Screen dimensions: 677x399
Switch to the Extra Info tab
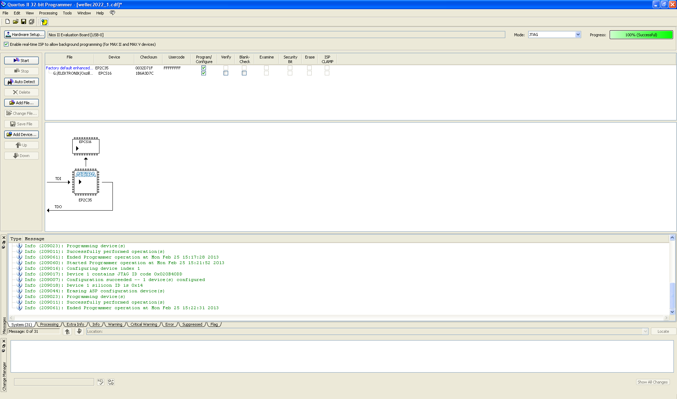pos(75,324)
